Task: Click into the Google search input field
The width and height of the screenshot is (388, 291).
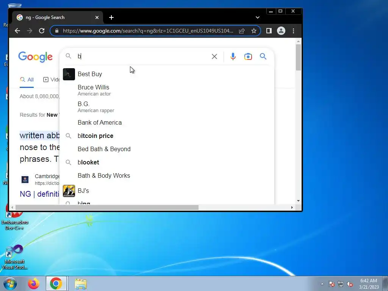Action: click(x=142, y=56)
